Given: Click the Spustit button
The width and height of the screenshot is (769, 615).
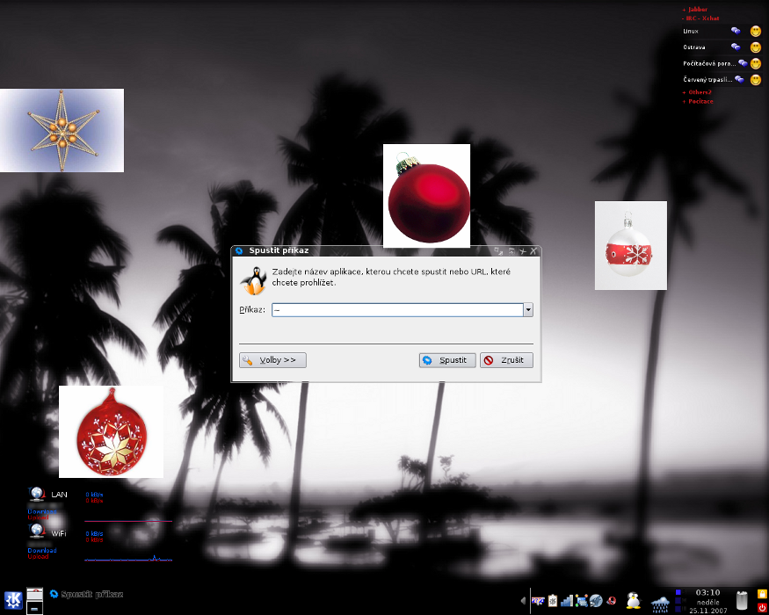Looking at the screenshot, I should (x=447, y=360).
